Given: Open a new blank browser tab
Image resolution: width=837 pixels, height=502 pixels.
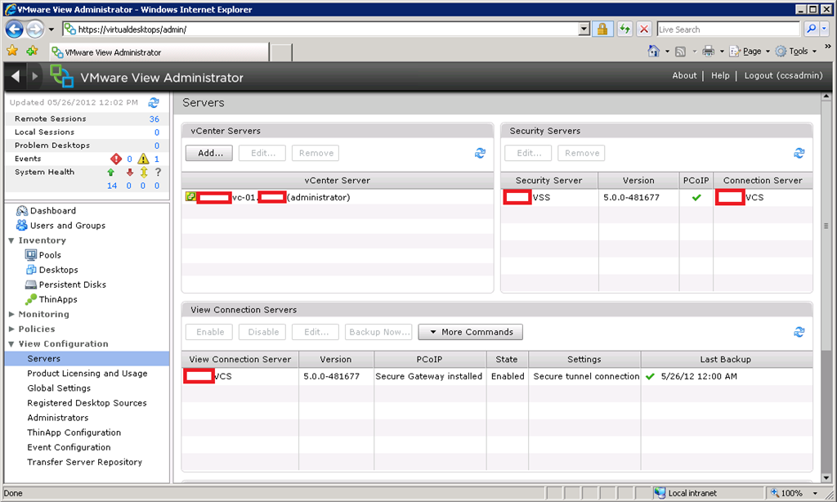Looking at the screenshot, I should click(281, 53).
